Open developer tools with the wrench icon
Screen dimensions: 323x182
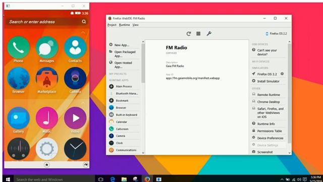tap(209, 33)
